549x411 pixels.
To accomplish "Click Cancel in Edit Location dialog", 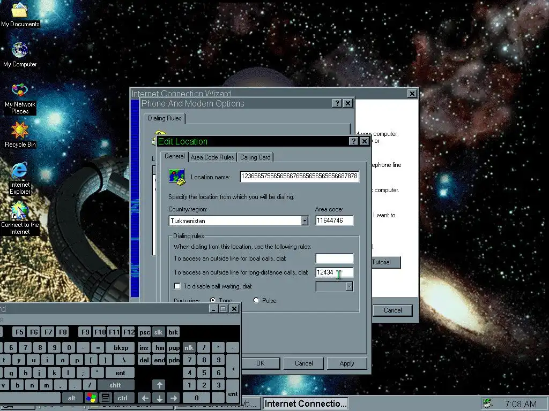I will point(303,363).
